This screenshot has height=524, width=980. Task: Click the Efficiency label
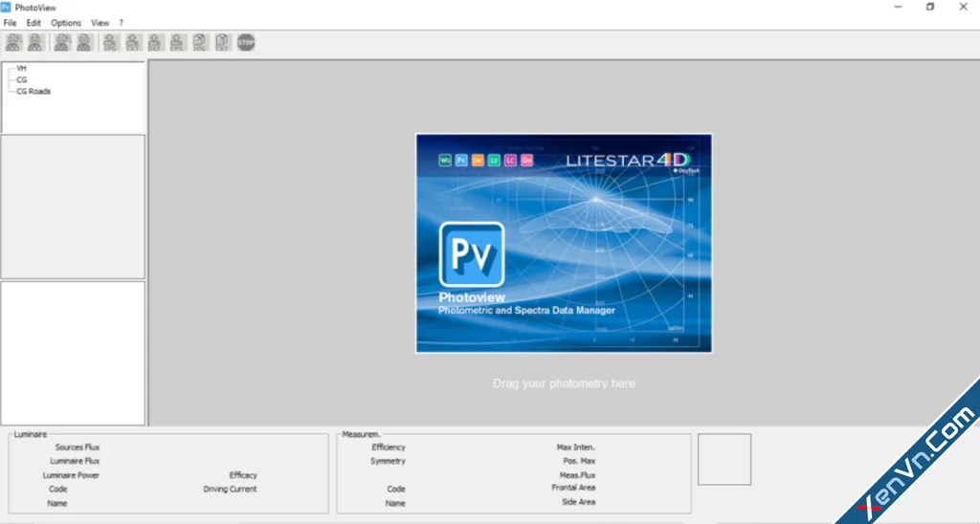click(389, 448)
